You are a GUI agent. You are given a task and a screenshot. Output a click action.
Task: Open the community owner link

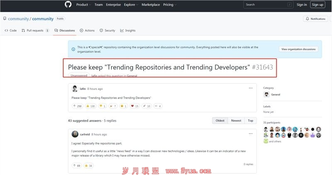point(18,19)
